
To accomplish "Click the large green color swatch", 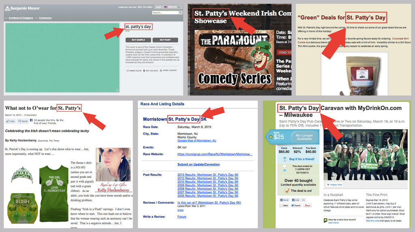I will coord(62,57).
